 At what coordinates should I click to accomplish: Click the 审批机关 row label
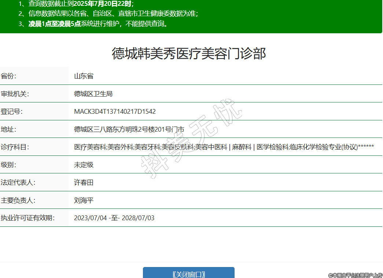coord(15,94)
